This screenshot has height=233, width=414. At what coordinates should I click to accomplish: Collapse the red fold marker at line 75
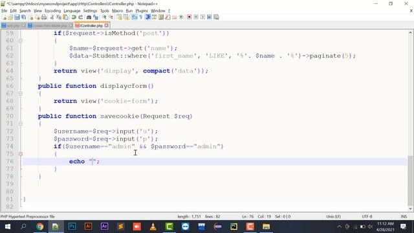click(20, 154)
